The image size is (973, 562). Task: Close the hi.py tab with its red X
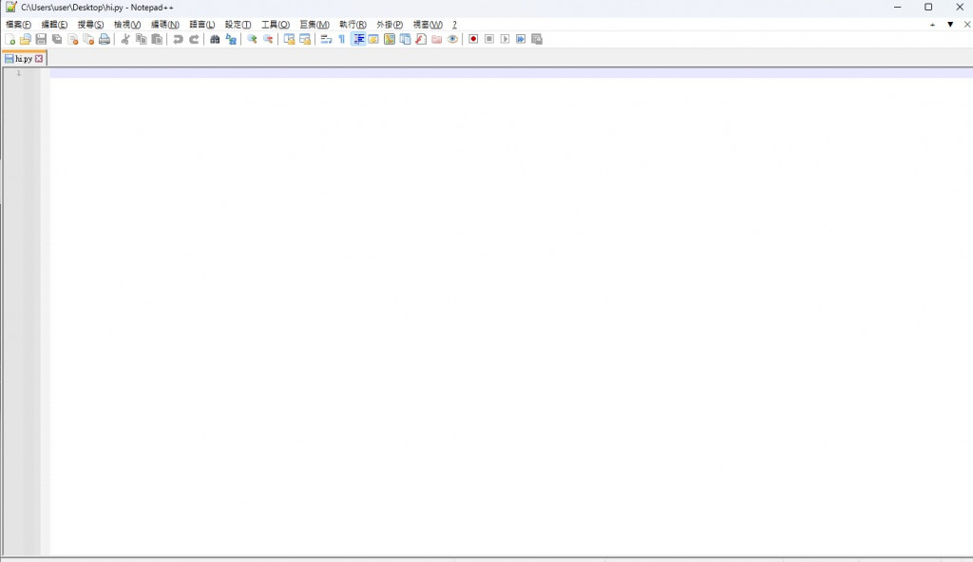[x=39, y=58]
